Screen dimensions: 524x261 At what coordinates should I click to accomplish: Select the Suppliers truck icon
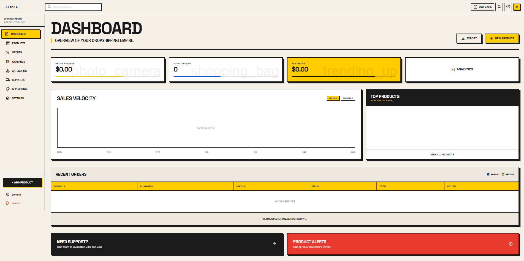coord(8,80)
